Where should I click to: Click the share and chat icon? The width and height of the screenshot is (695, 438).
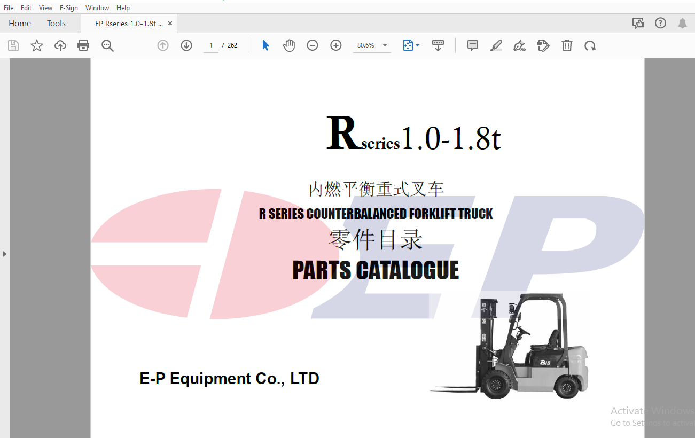(x=638, y=23)
